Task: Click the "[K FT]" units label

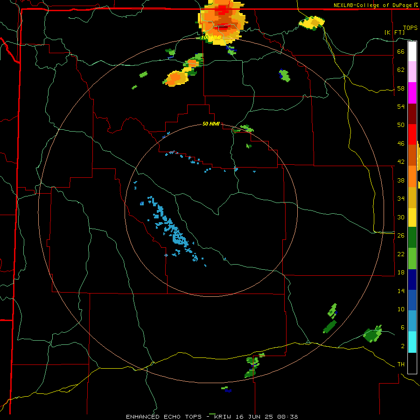Action: tap(394, 32)
